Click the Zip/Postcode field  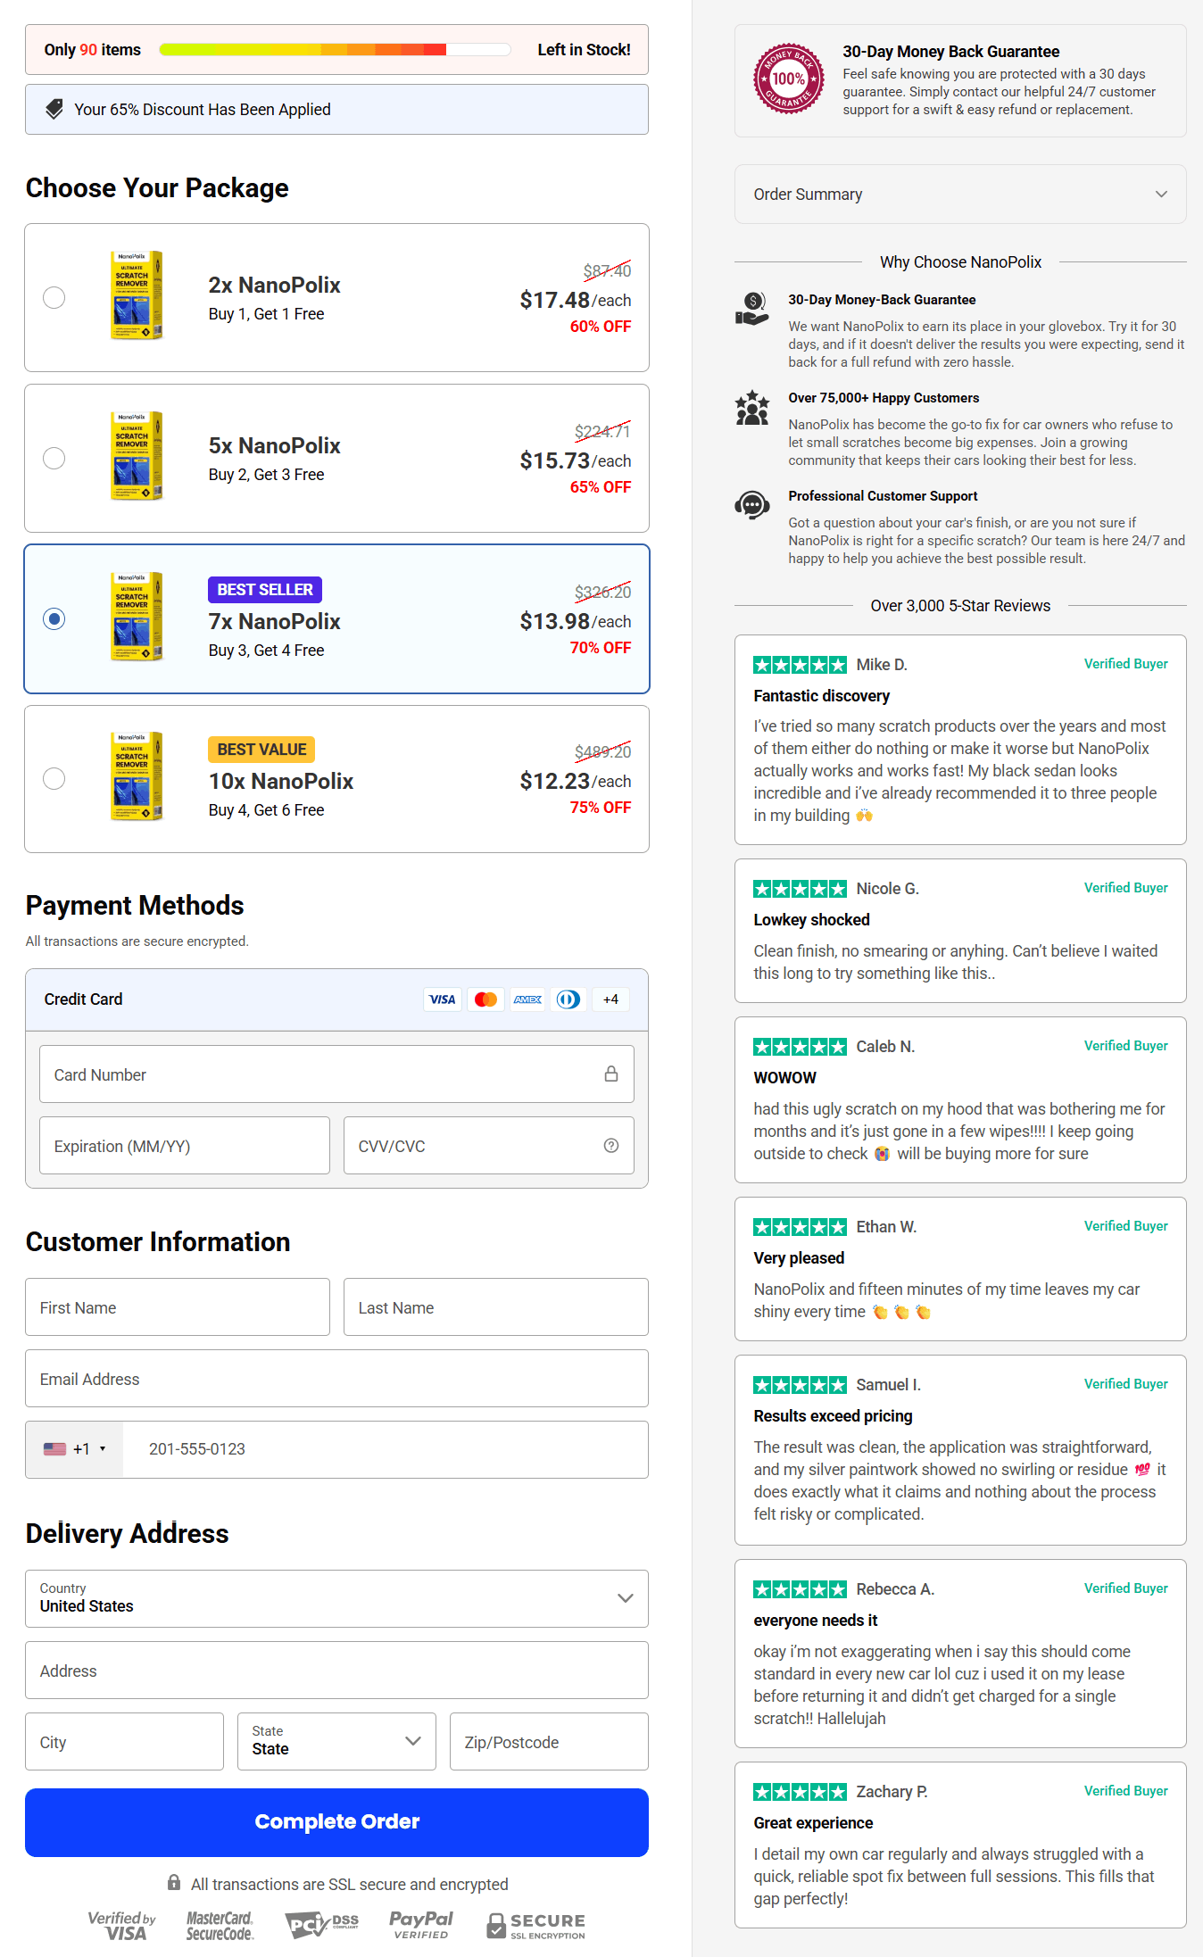549,1742
